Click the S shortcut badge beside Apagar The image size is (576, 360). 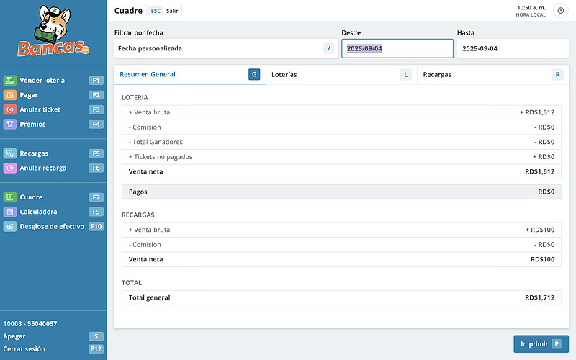click(x=96, y=336)
